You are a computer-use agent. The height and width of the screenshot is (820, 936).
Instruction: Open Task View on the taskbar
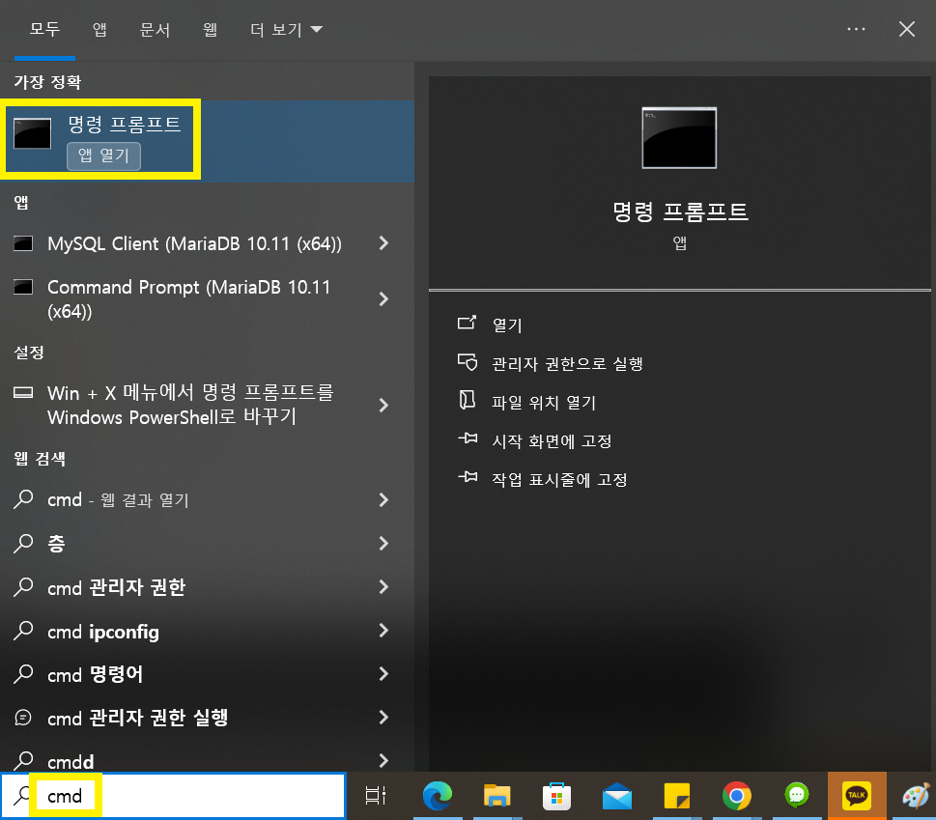pyautogui.click(x=376, y=796)
